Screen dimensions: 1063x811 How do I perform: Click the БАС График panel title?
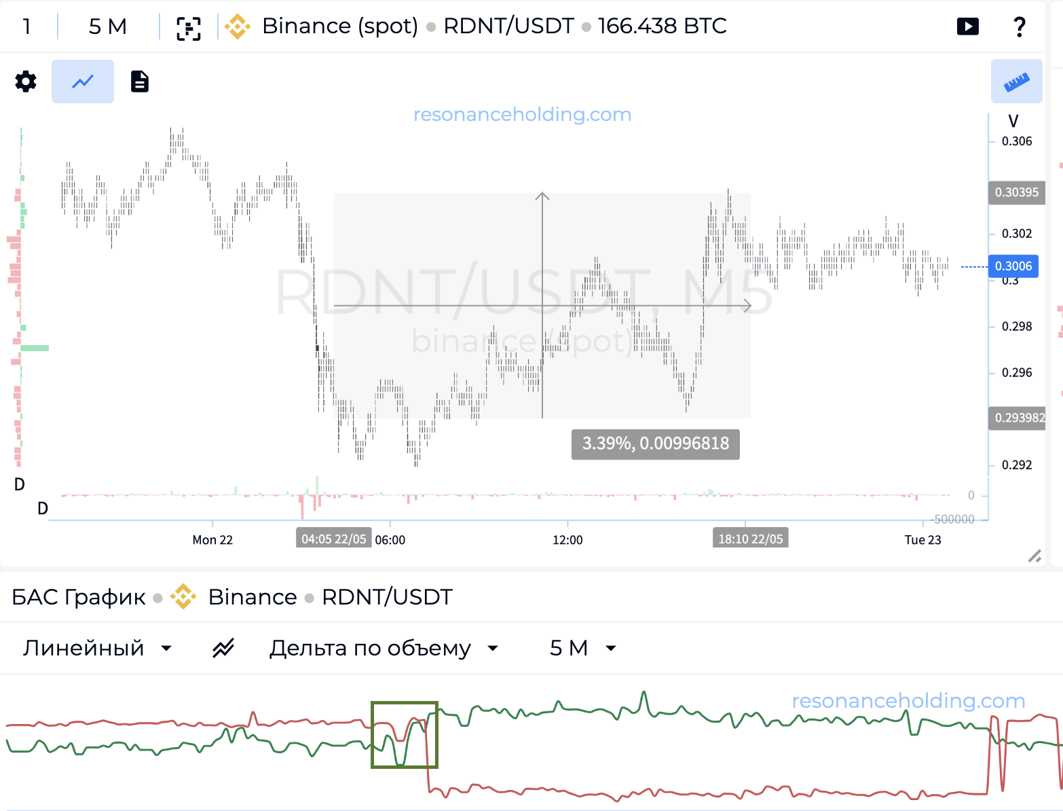[x=79, y=597]
